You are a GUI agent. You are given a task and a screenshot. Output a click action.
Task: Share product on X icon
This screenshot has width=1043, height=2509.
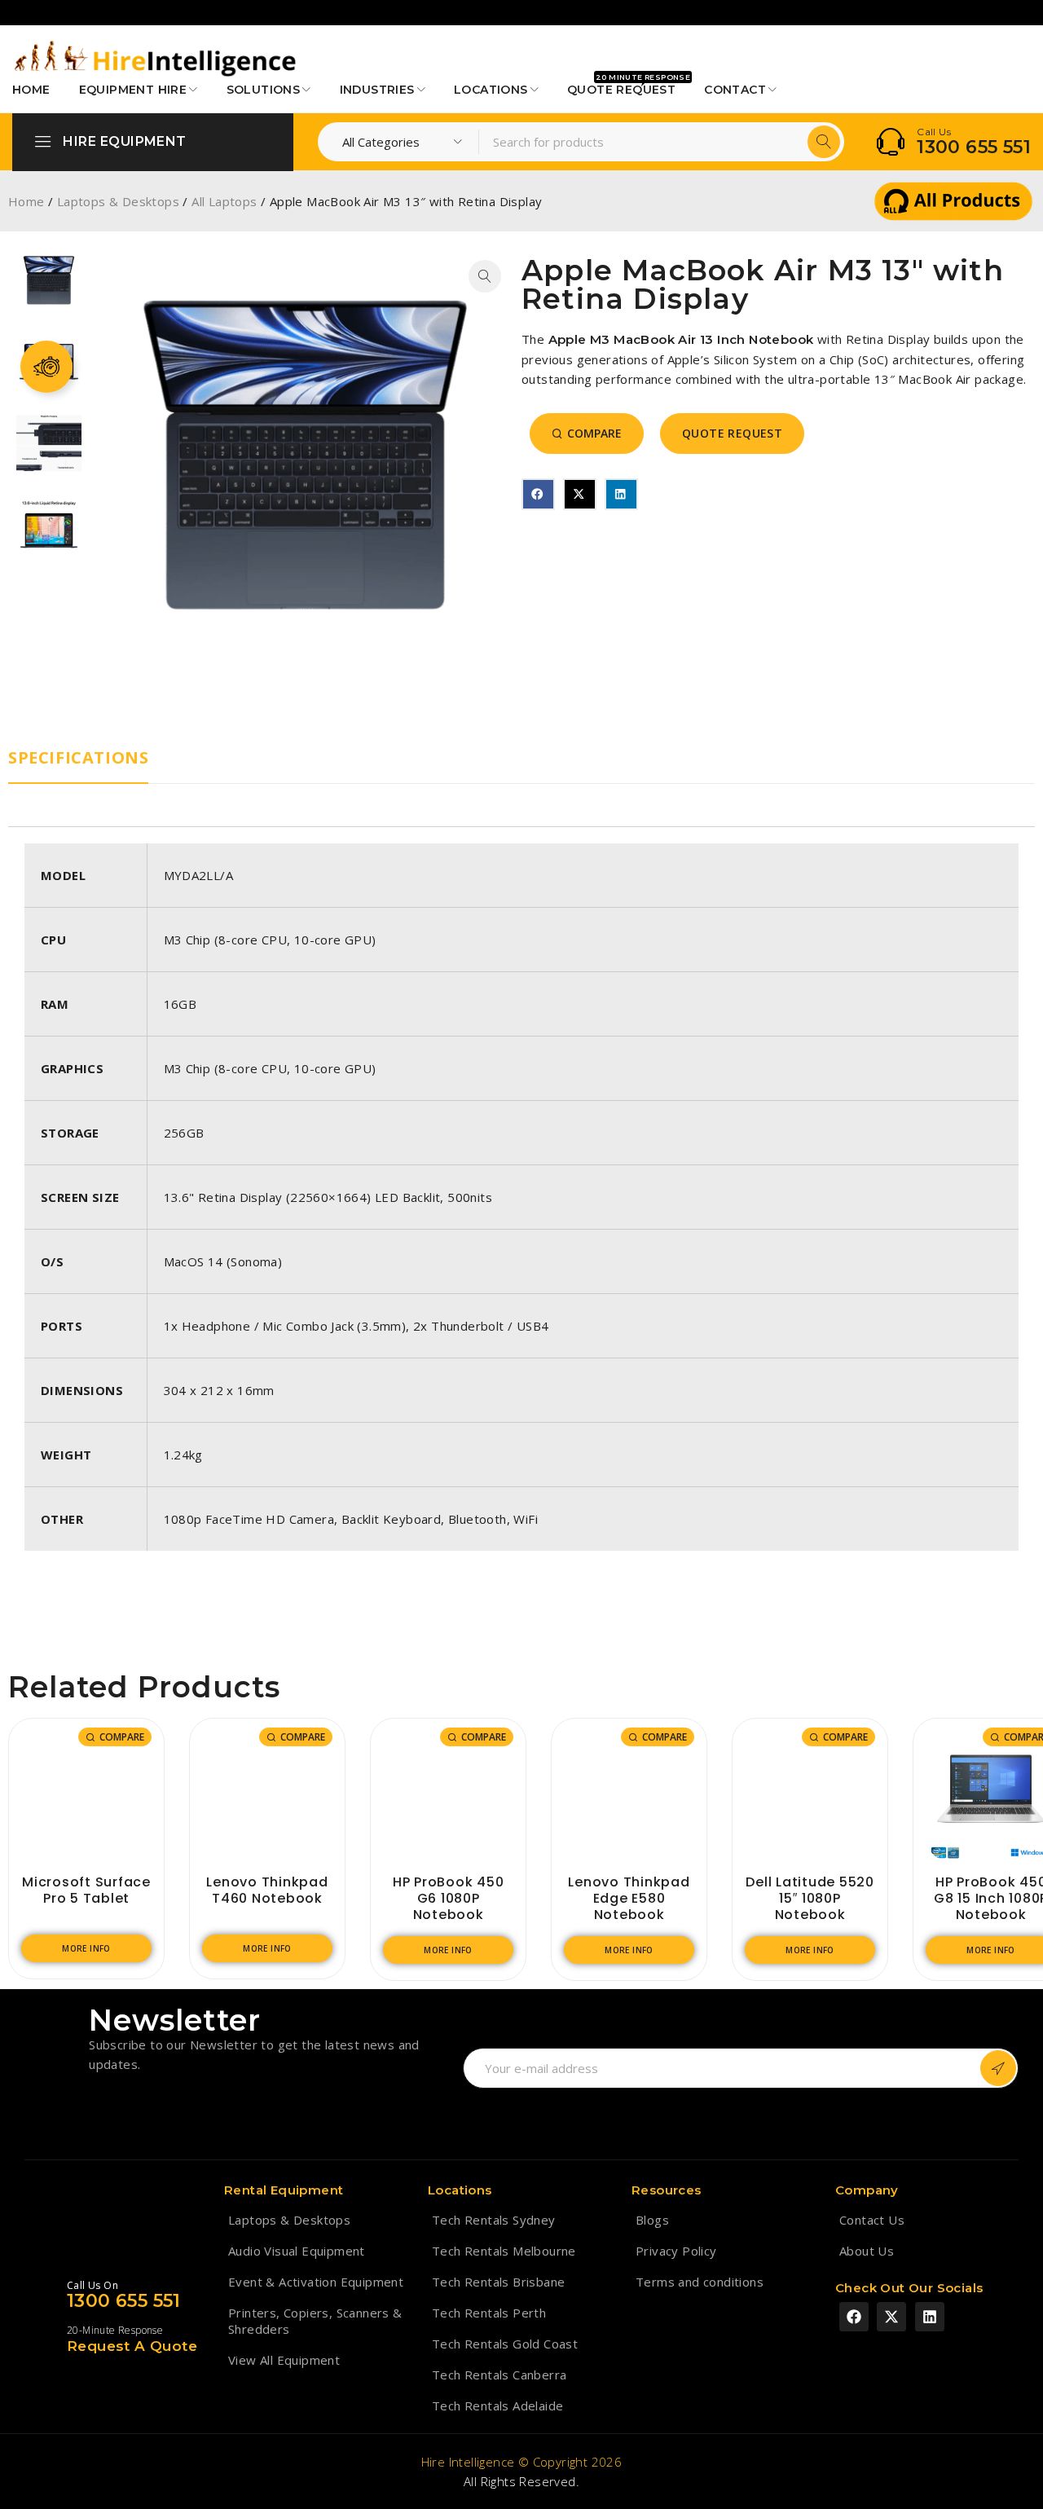tap(579, 494)
